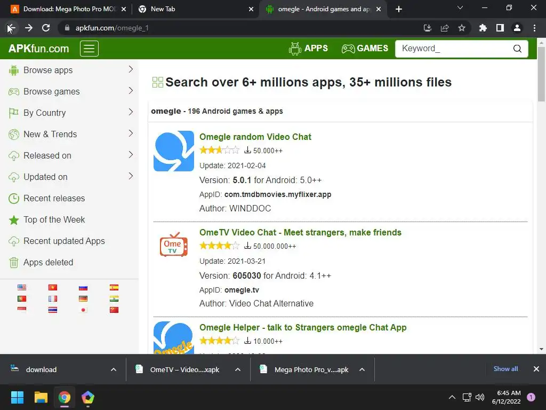Viewport: 546px width, 410px height.
Task: Click the install page icon in address bar
Action: (427, 28)
